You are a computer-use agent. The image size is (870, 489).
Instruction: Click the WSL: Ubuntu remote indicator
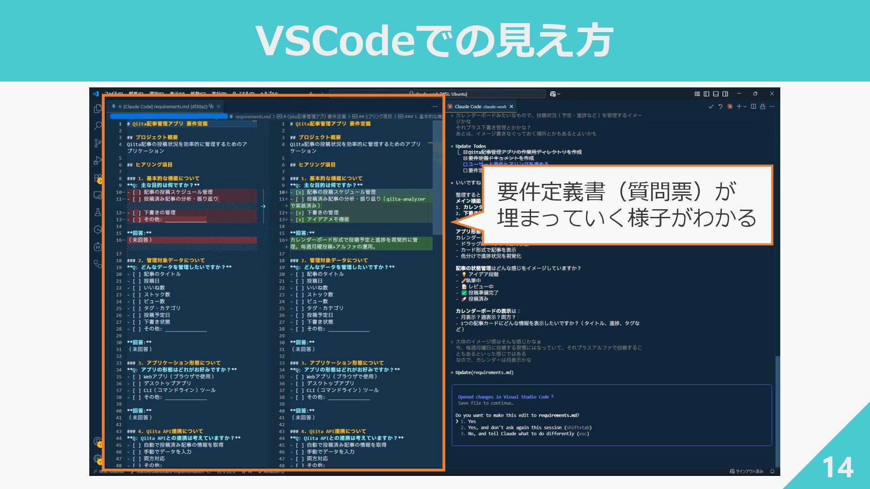(x=108, y=471)
